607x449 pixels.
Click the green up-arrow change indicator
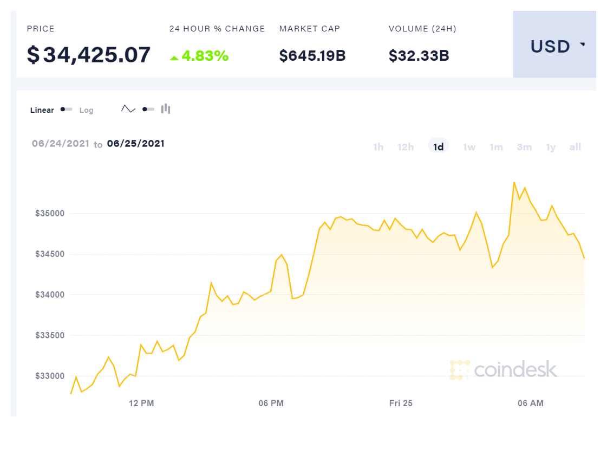174,57
